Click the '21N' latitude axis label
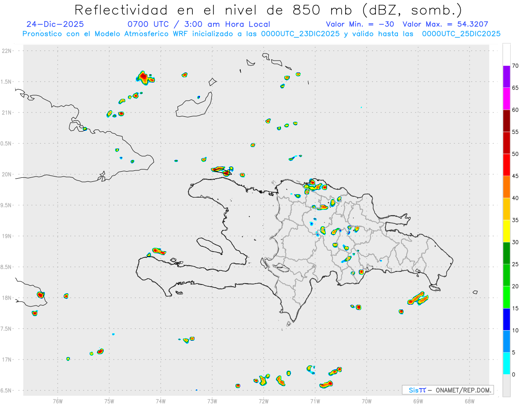Viewport: 527px width, 407px height. [x=7, y=113]
